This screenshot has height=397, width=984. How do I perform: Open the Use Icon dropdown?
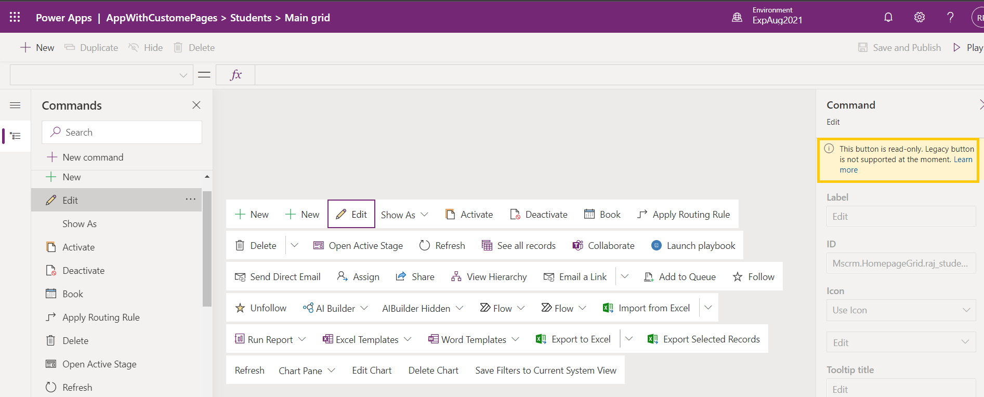(x=901, y=310)
